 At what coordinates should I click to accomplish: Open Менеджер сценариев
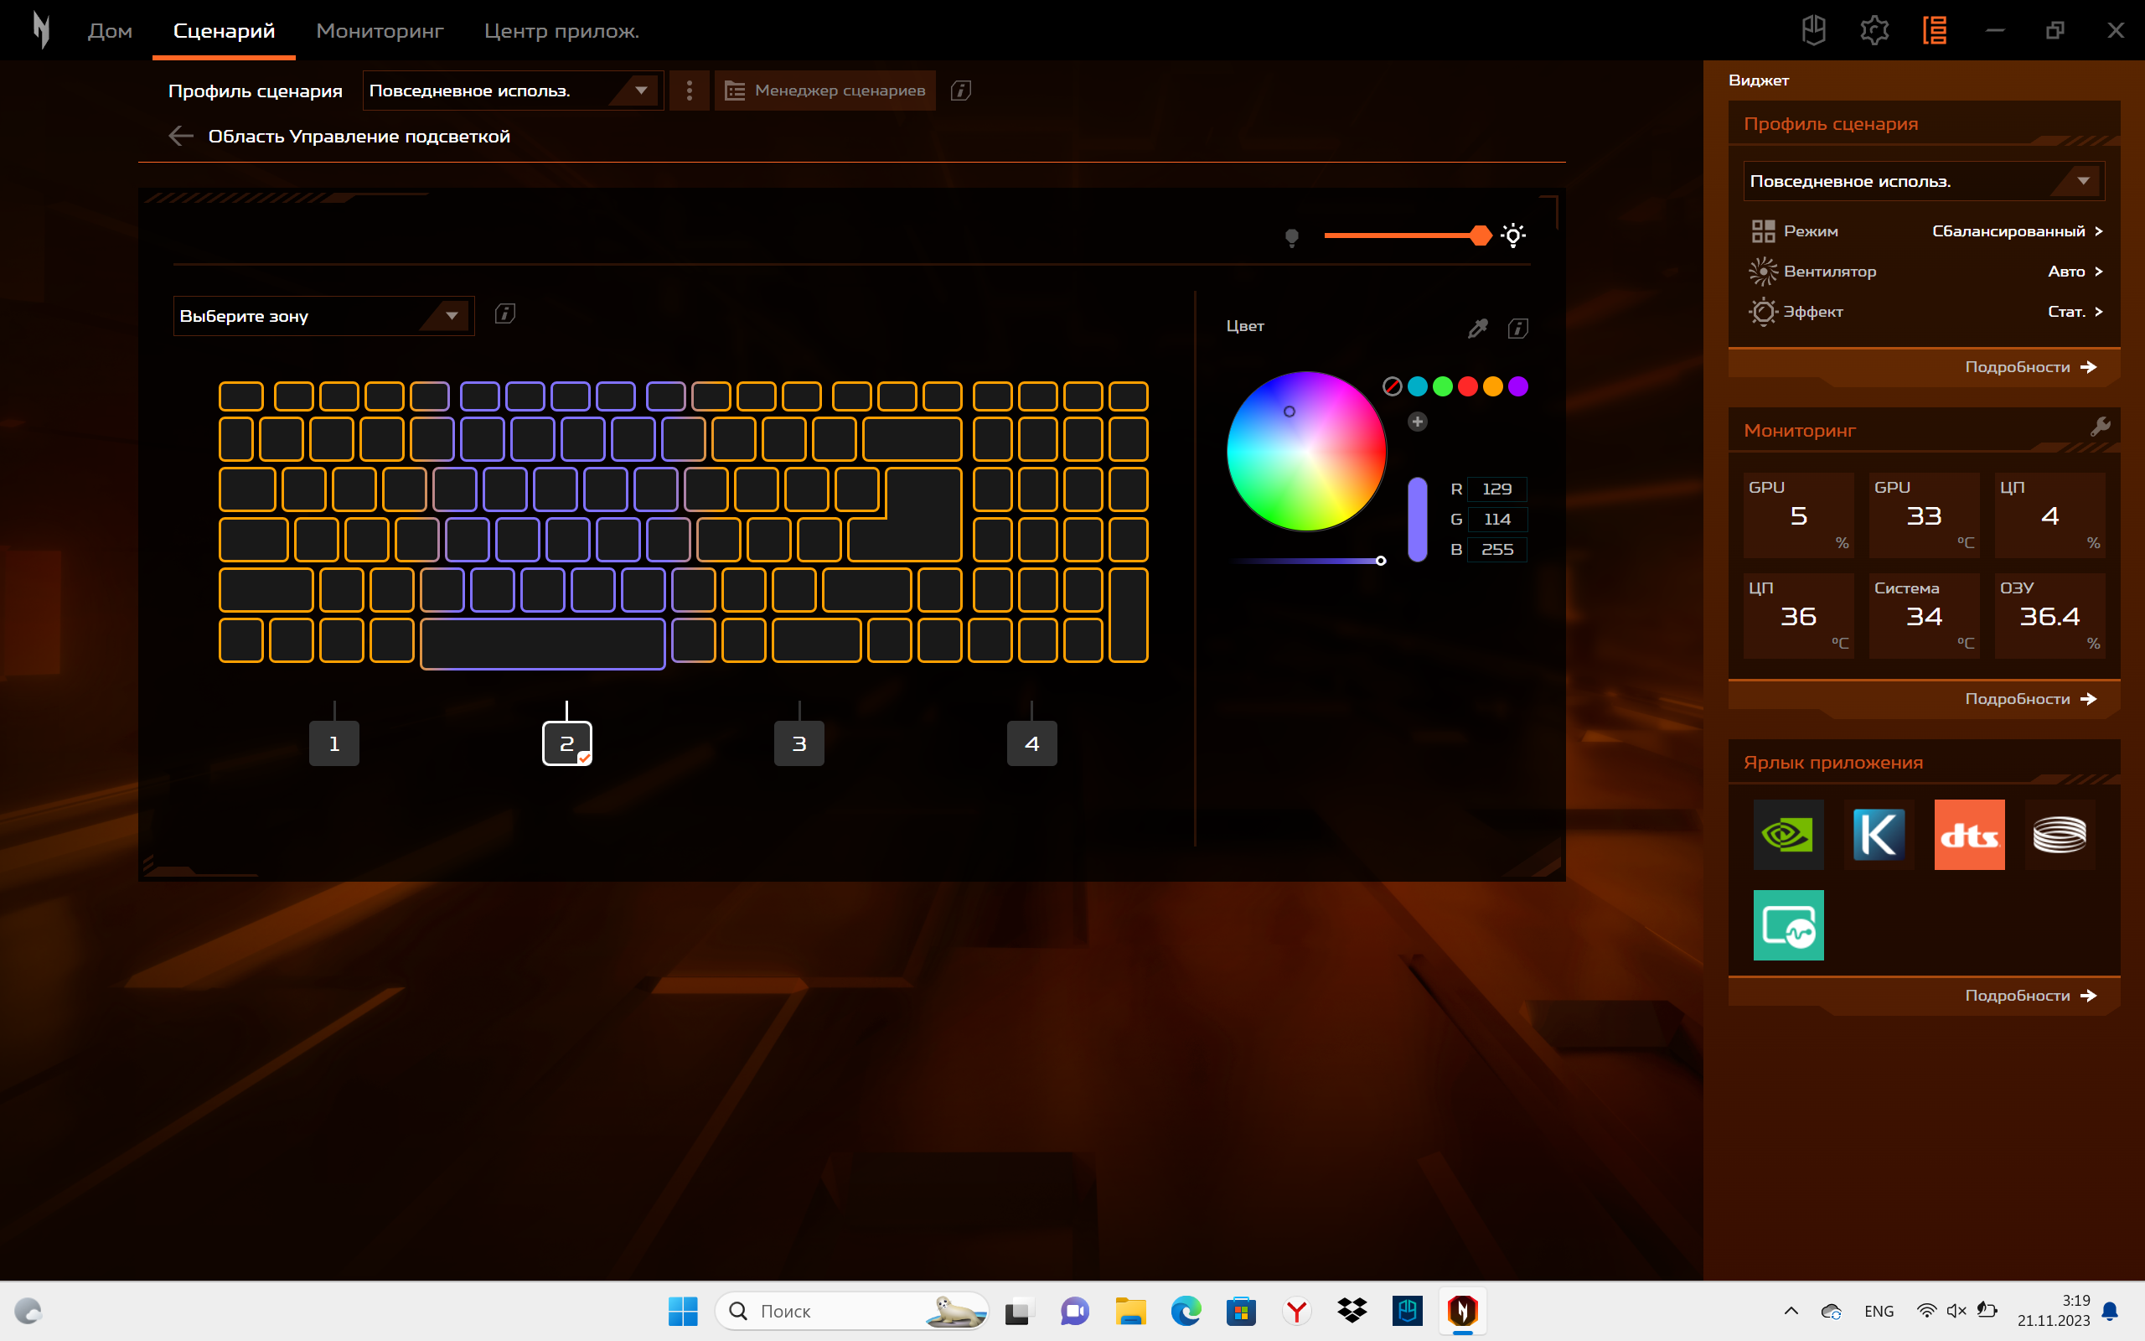[825, 91]
